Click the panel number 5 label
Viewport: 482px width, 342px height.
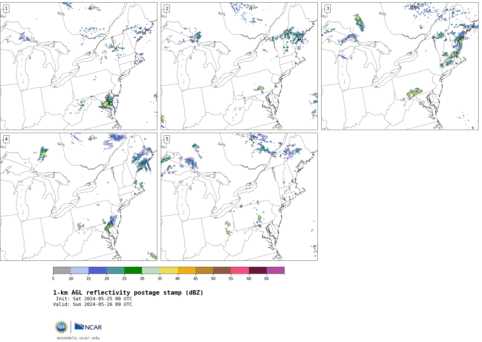click(x=167, y=139)
